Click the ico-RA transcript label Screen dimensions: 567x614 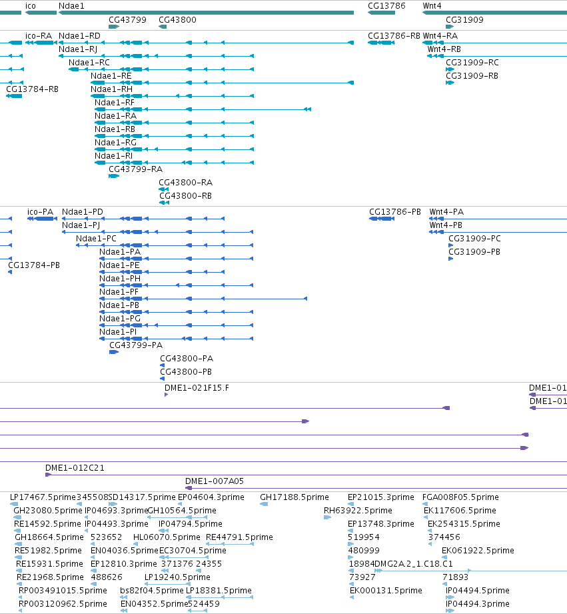pos(39,36)
